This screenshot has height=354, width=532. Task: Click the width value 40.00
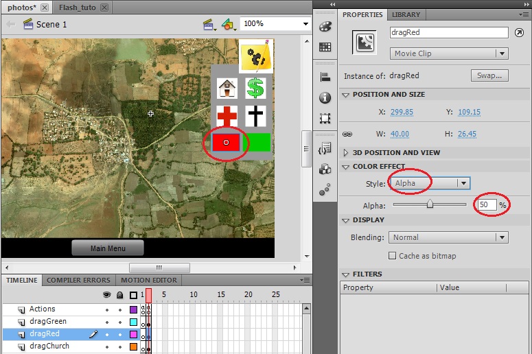tap(400, 134)
